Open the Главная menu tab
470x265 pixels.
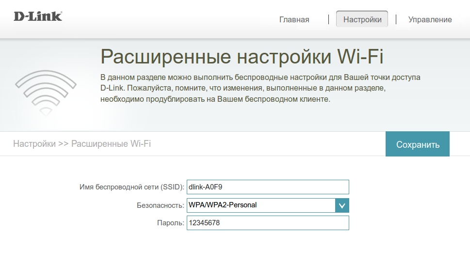pos(294,20)
